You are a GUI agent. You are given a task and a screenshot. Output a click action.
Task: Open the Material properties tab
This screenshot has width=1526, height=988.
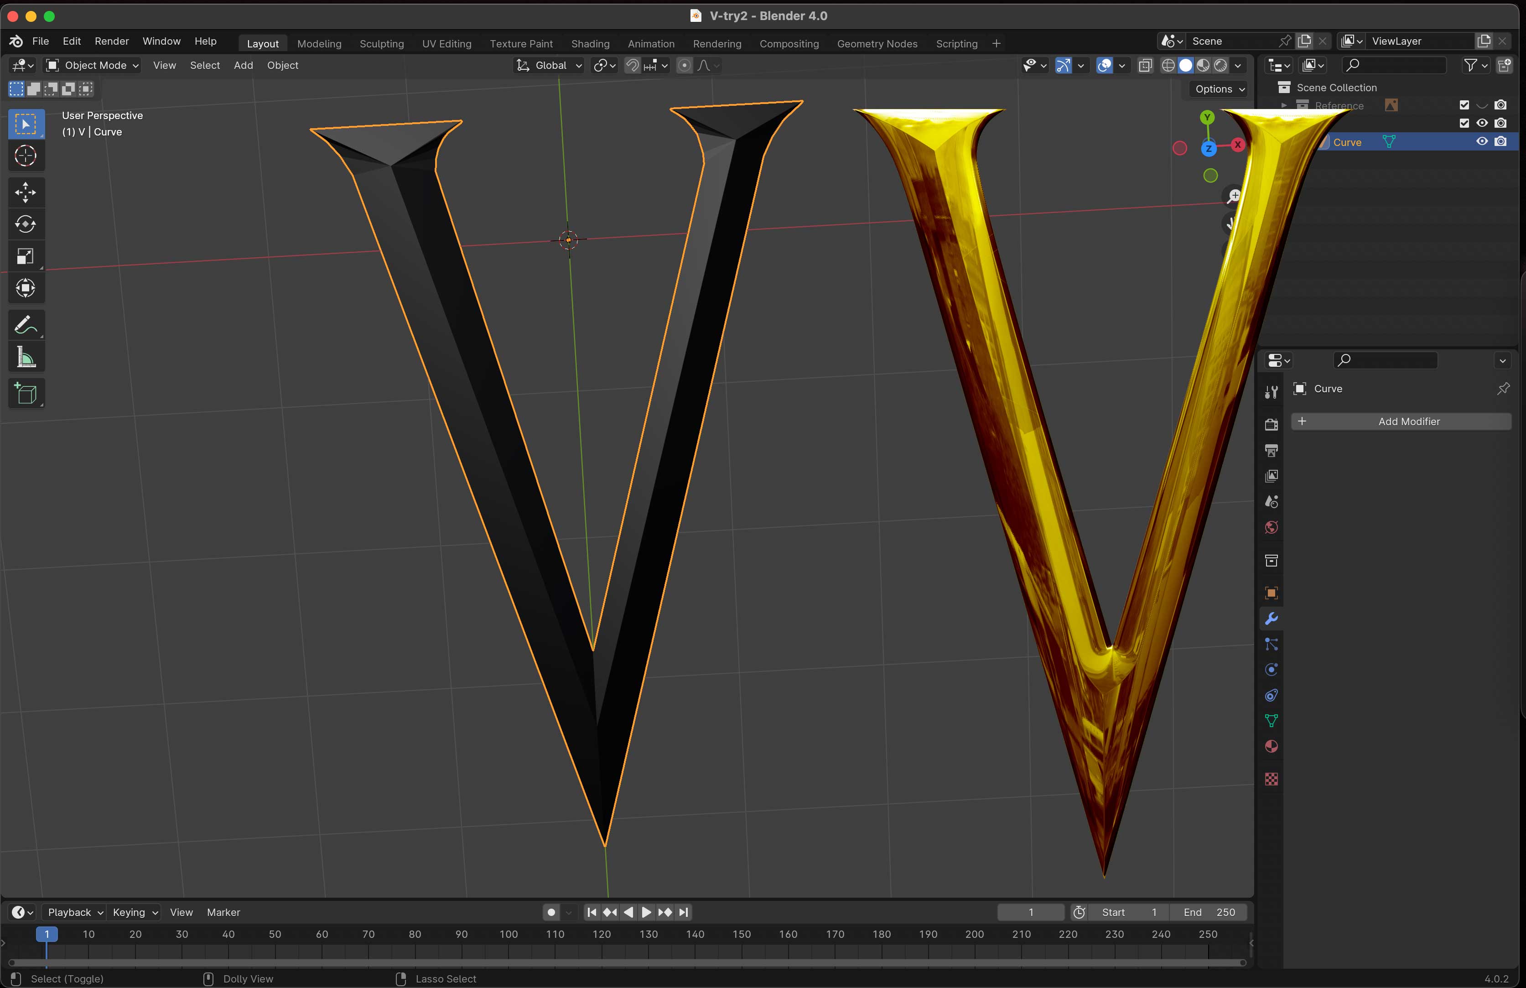[x=1272, y=746]
